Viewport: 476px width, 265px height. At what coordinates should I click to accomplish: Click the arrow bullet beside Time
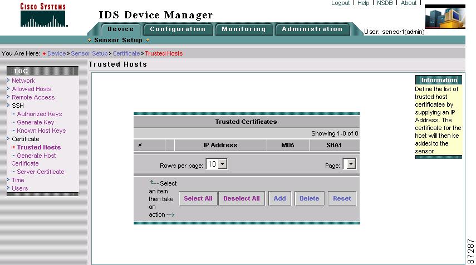pyautogui.click(x=8, y=179)
